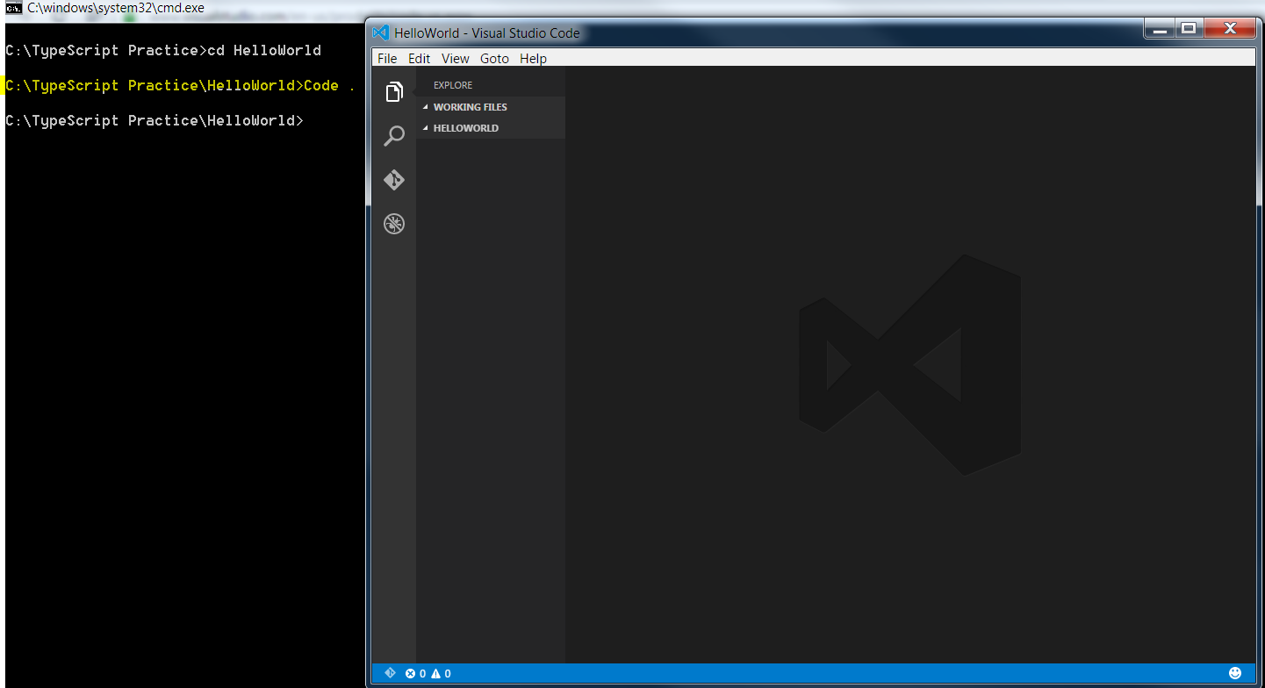1265x688 pixels.
Task: Open the Help menu
Action: tap(533, 59)
